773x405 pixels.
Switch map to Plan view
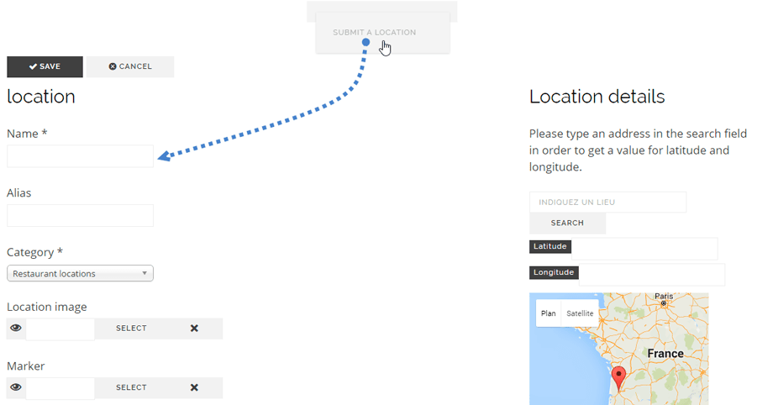pos(548,313)
